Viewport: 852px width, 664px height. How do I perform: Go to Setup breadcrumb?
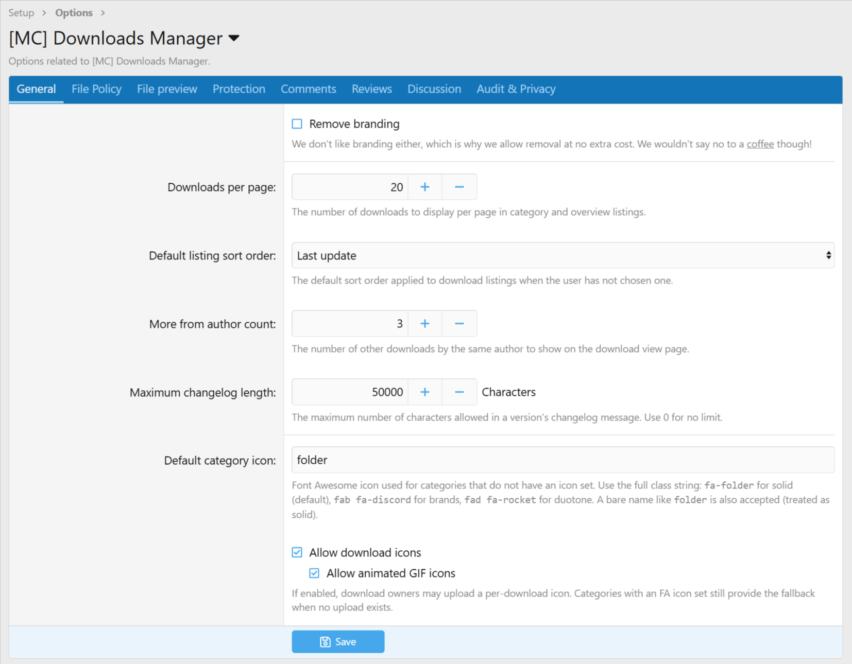pyautogui.click(x=21, y=13)
